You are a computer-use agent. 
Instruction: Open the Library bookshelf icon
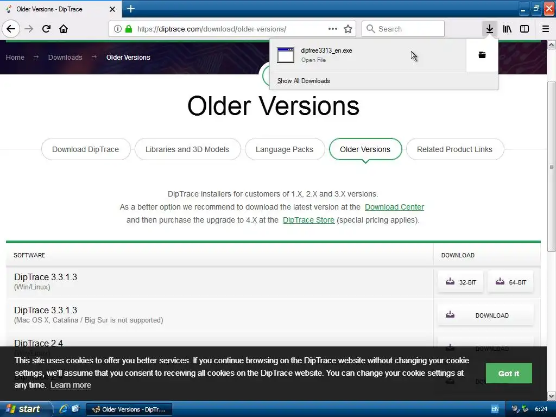[507, 29]
